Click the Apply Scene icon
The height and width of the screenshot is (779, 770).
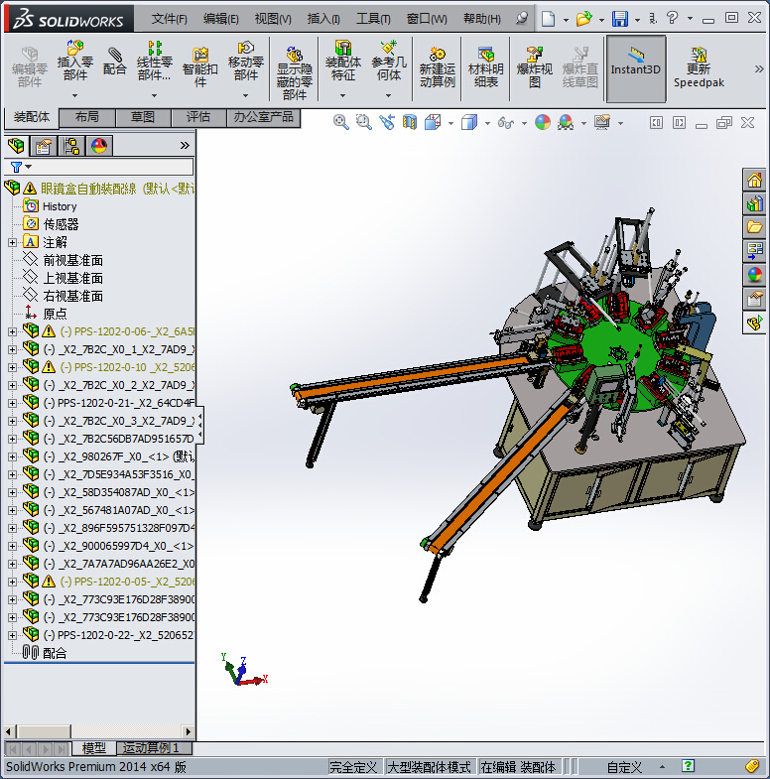point(566,122)
